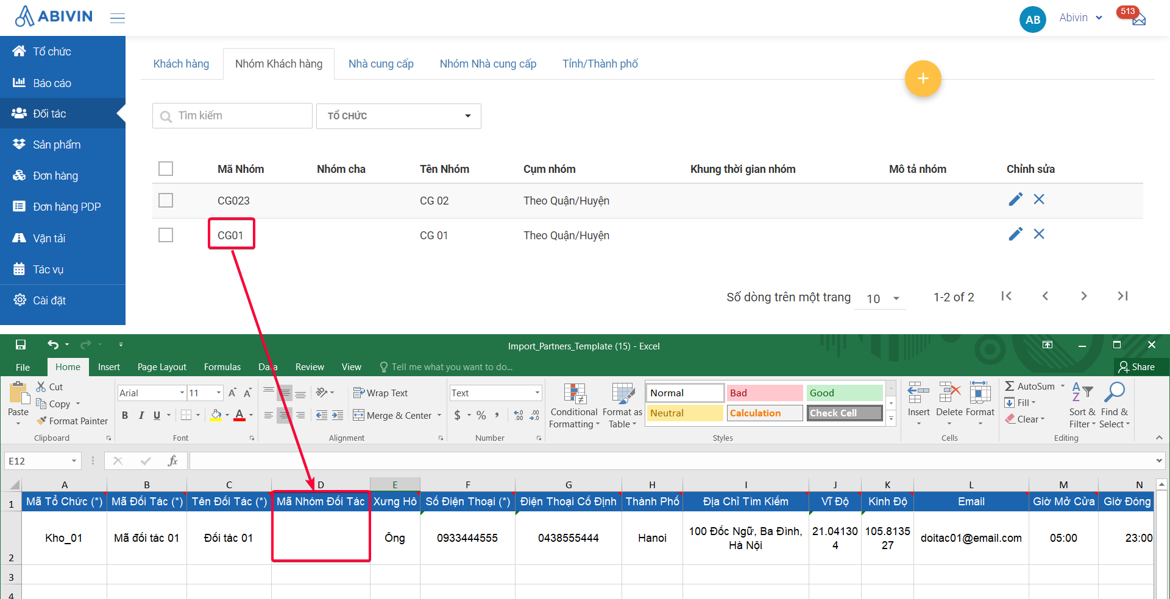Apply Bold formatting in Excel

[125, 415]
